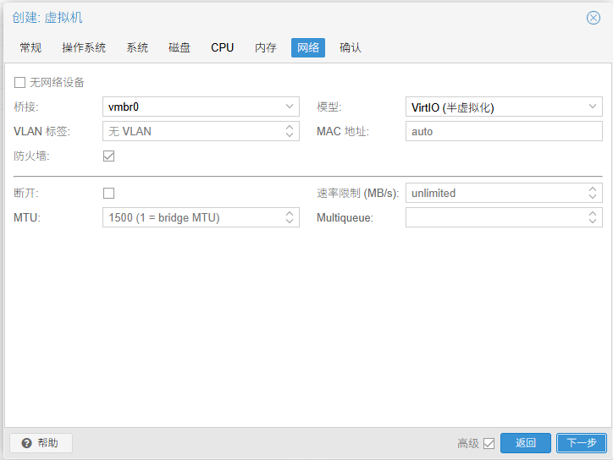Click the 返回 back button

pyautogui.click(x=526, y=443)
